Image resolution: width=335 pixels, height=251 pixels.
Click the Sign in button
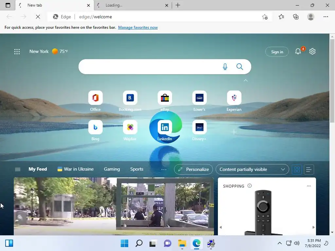pyautogui.click(x=277, y=52)
